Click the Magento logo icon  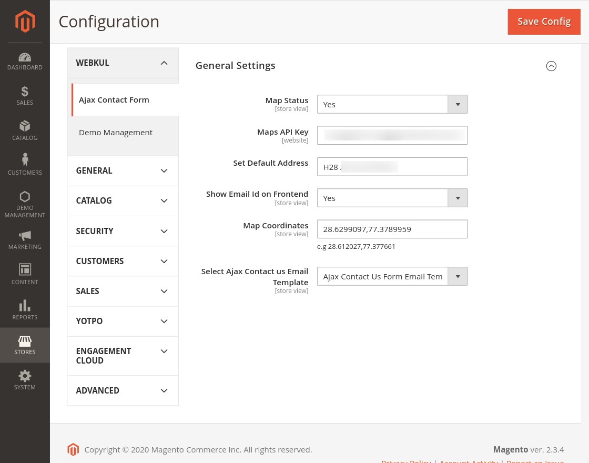pyautogui.click(x=25, y=22)
